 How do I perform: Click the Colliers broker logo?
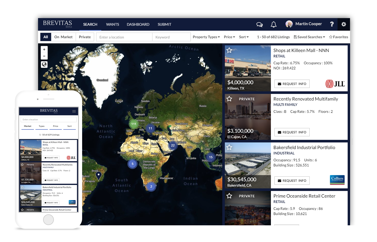pos(337,180)
